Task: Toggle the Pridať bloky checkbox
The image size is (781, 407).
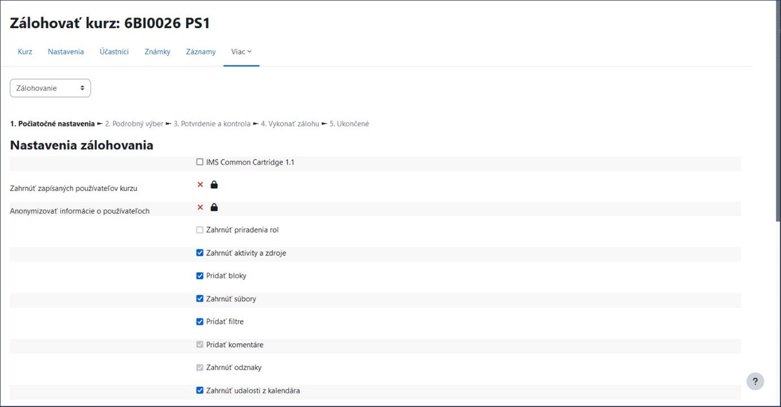Action: tap(200, 276)
